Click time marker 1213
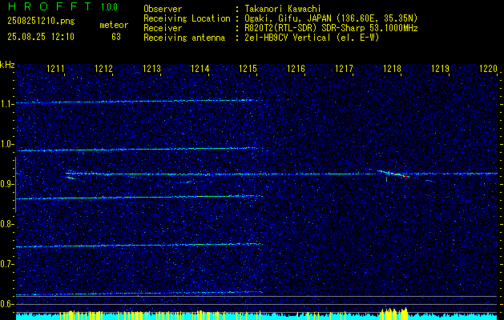 [151, 68]
